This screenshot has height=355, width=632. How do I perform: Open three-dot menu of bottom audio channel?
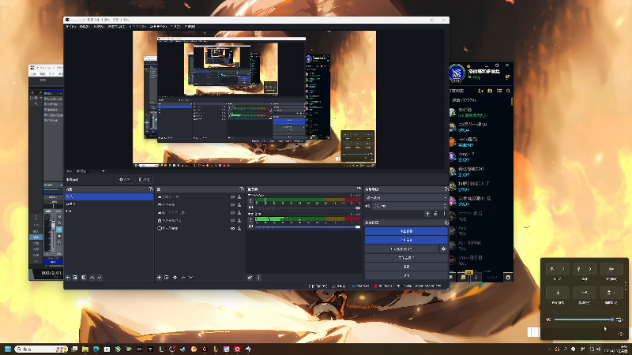pyautogui.click(x=250, y=220)
